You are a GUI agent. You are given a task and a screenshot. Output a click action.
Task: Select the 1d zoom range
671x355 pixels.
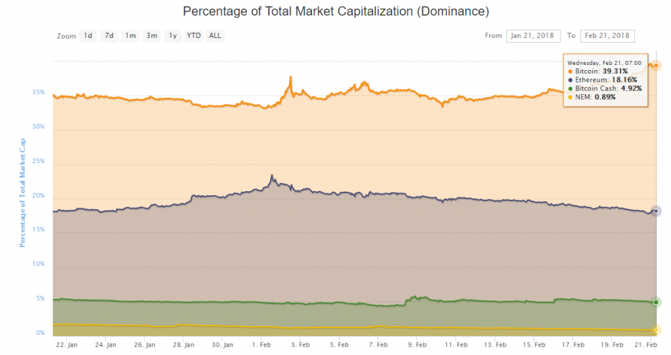(x=88, y=36)
